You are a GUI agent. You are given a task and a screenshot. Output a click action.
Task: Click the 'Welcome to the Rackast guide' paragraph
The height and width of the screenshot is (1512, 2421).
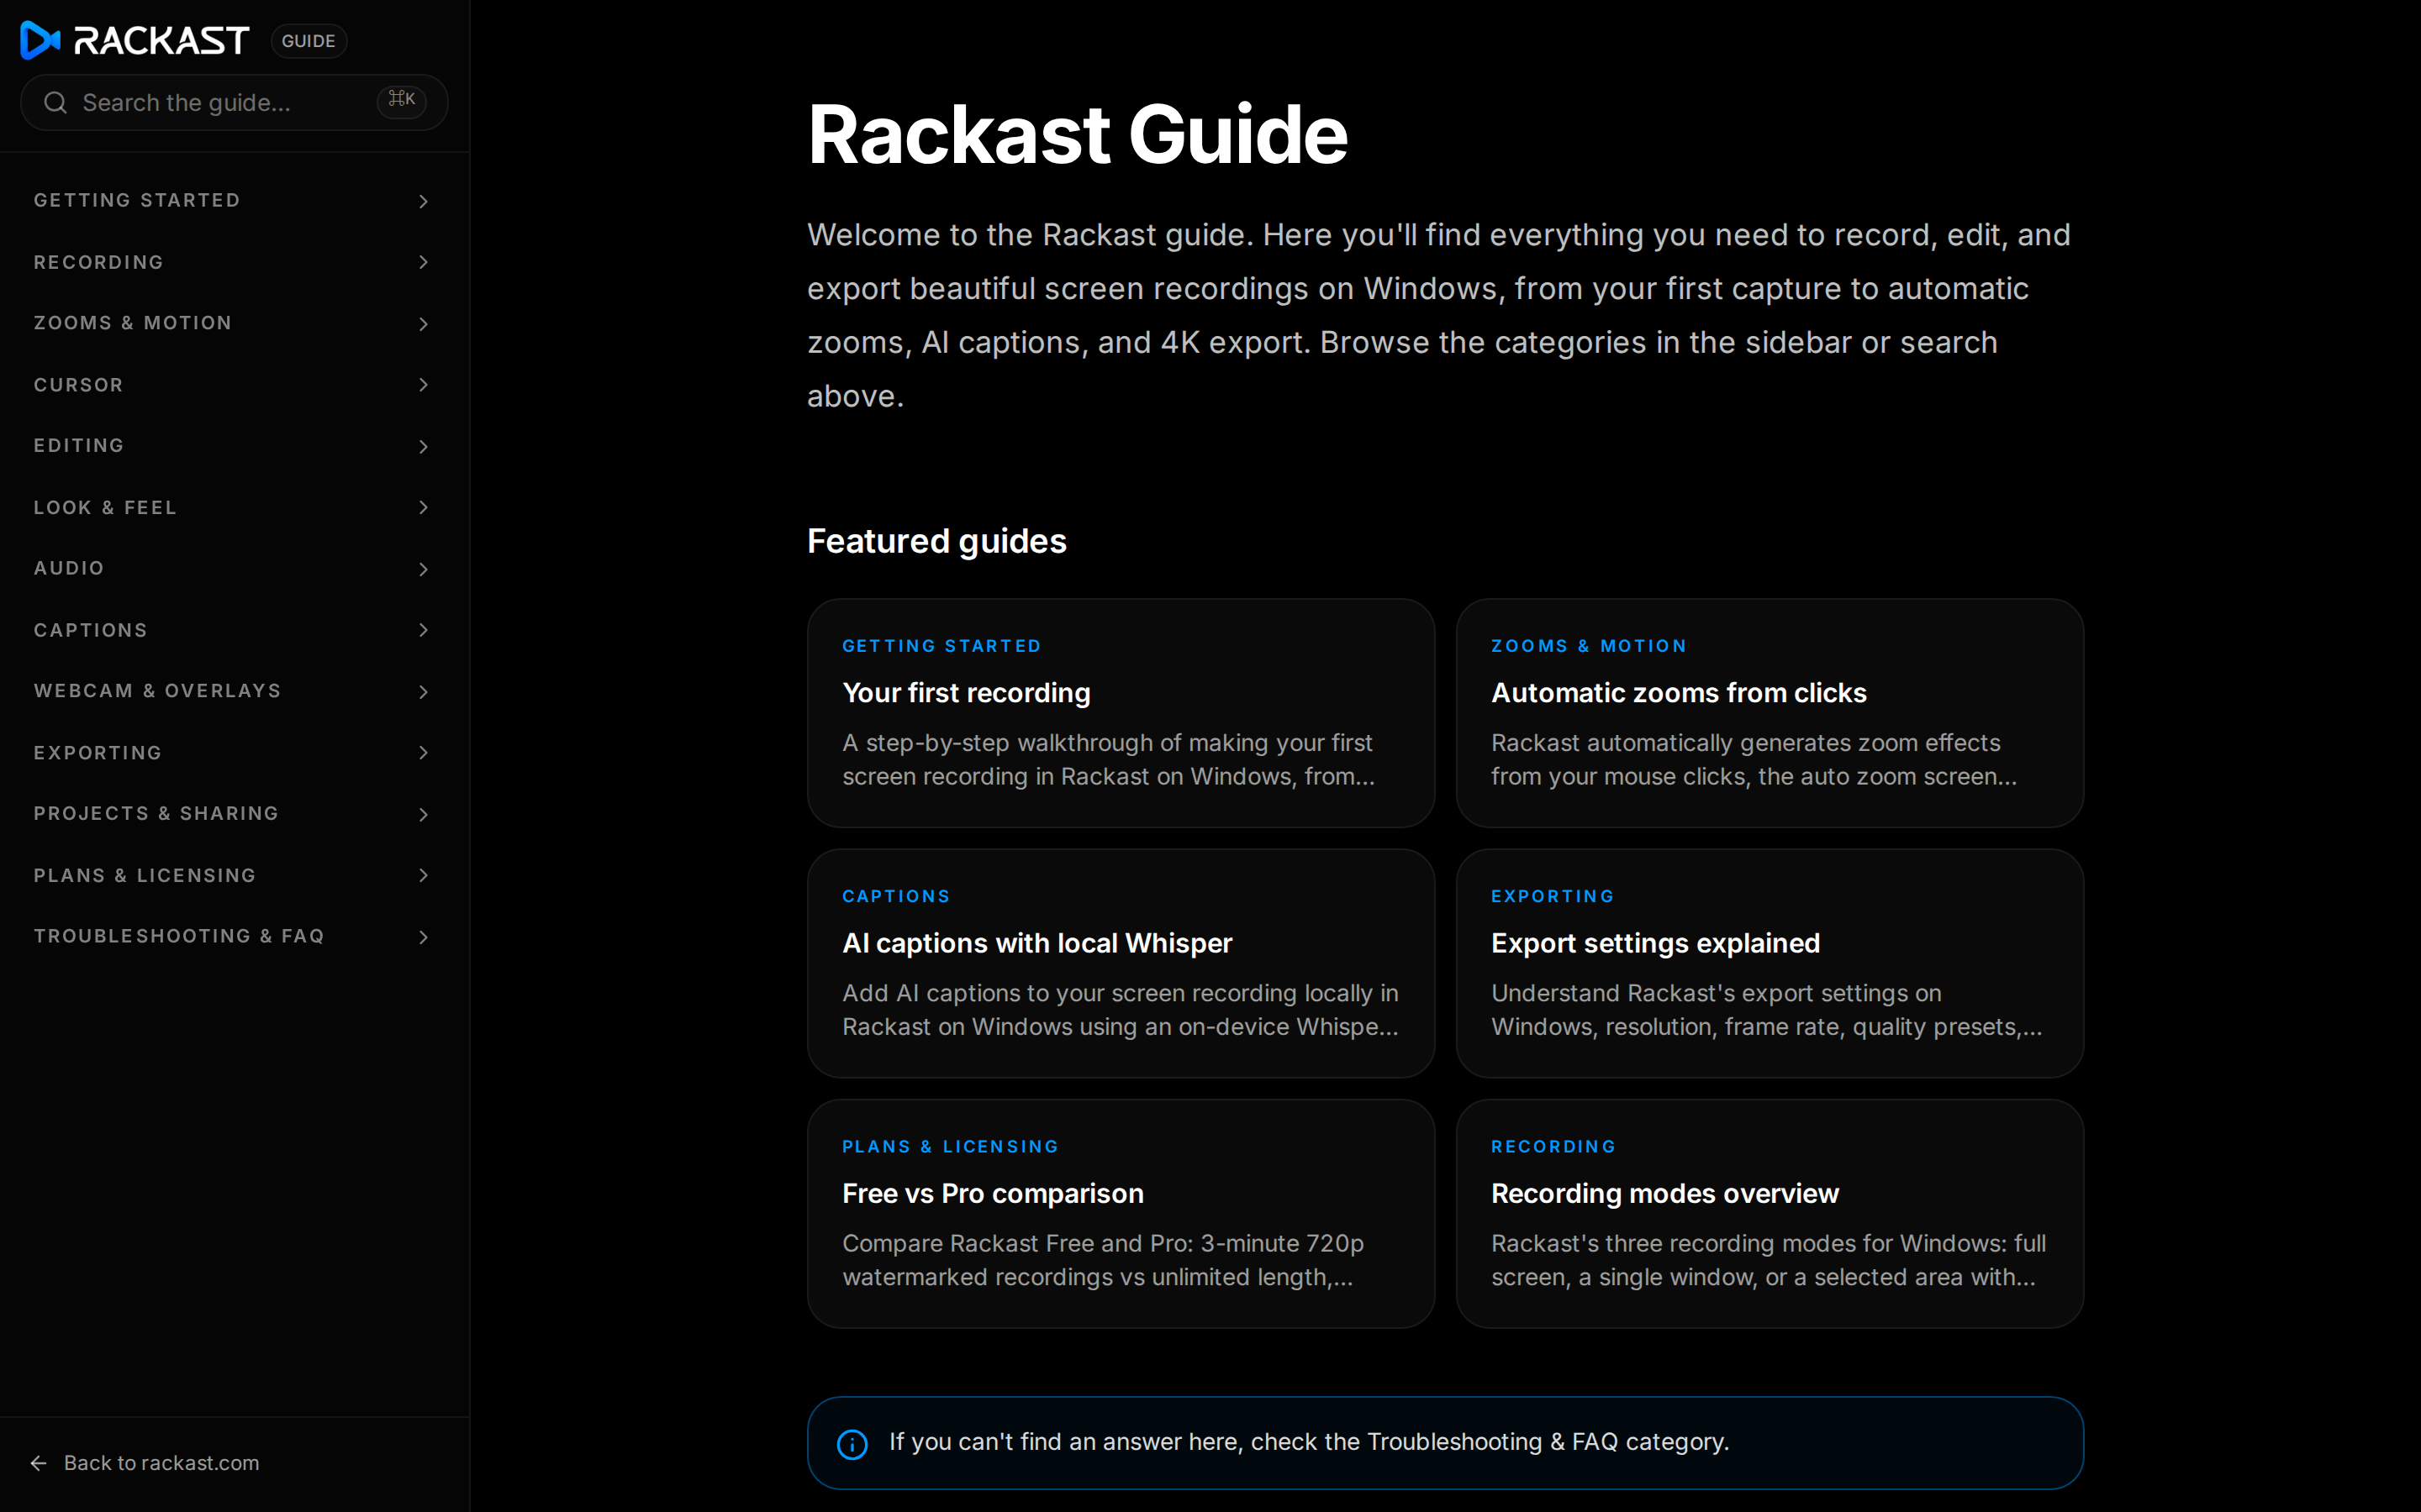point(1438,315)
